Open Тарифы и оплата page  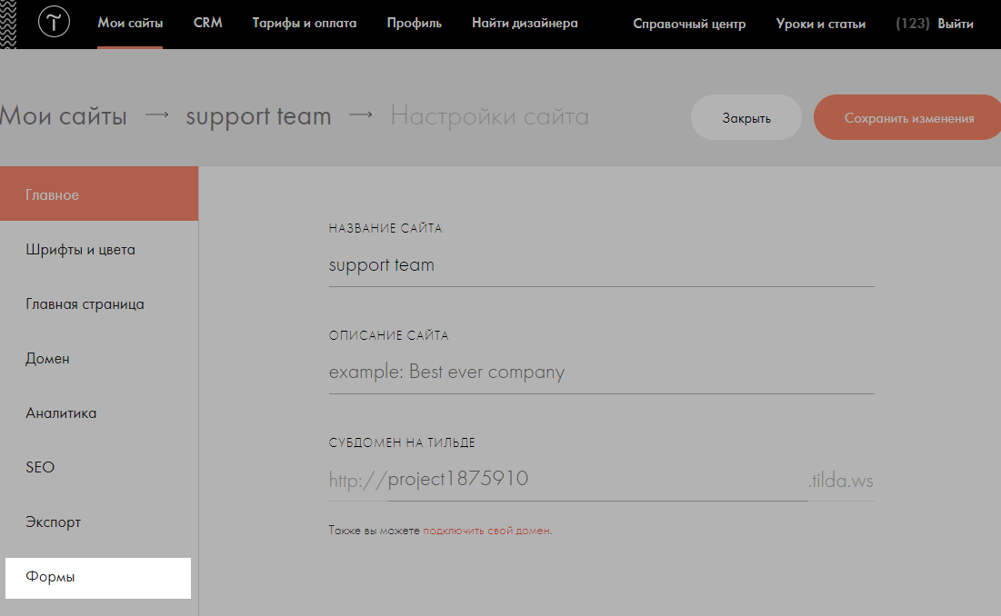pyautogui.click(x=305, y=24)
